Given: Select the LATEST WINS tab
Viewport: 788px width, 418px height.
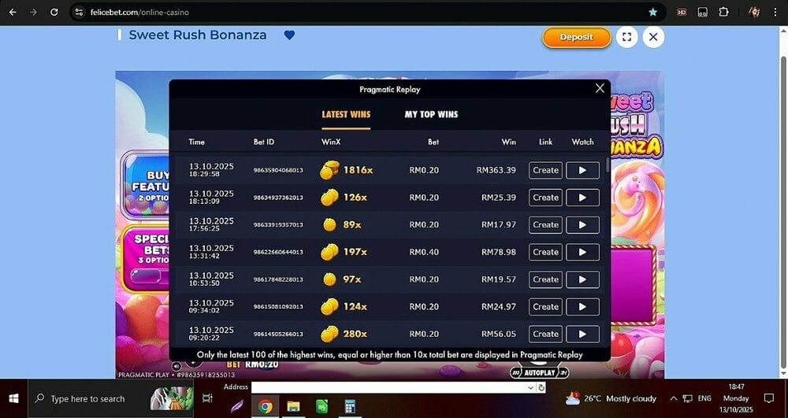Looking at the screenshot, I should tap(346, 114).
